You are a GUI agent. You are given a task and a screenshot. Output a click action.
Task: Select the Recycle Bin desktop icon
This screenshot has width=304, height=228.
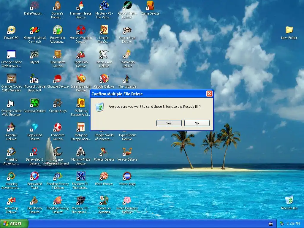point(289,202)
